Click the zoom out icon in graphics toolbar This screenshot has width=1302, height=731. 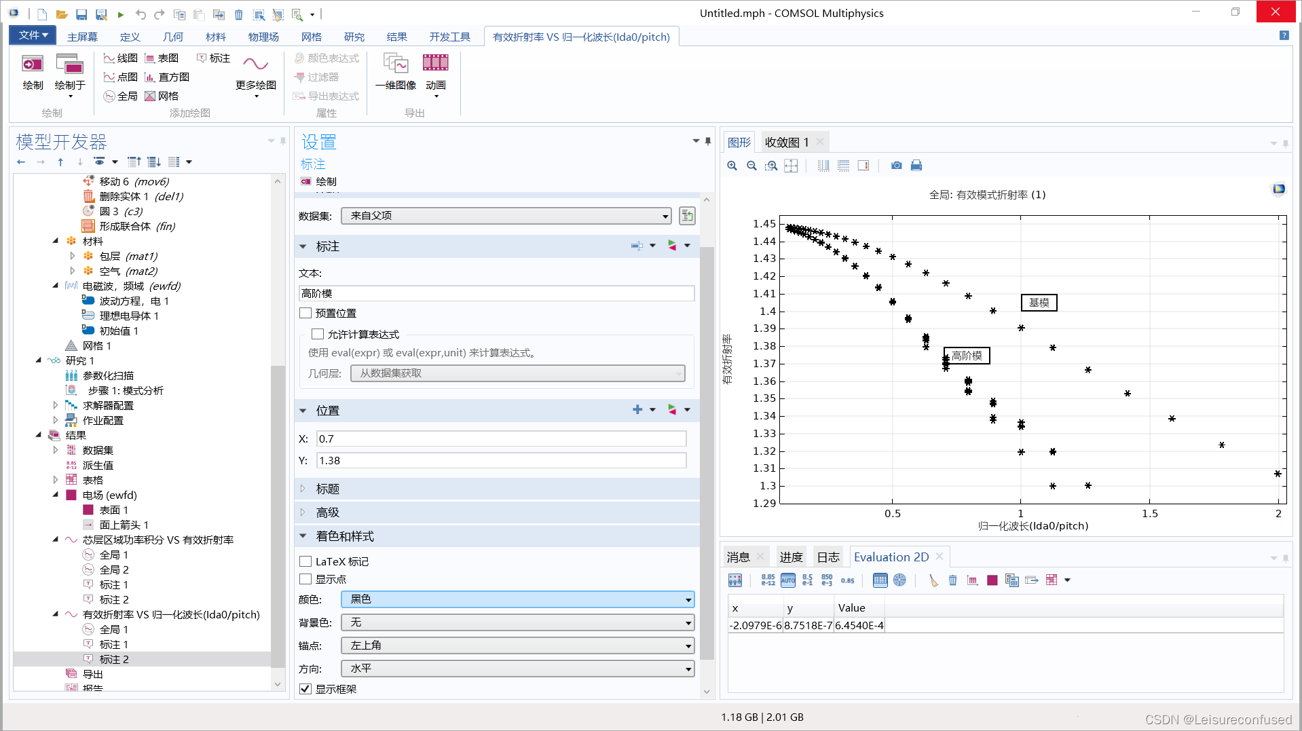coord(751,166)
